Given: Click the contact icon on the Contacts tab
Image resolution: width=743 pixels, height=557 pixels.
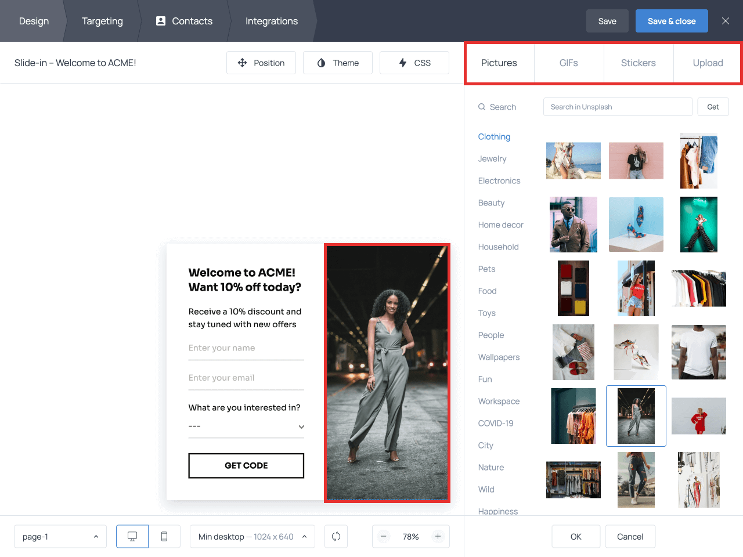Looking at the screenshot, I should tap(160, 21).
